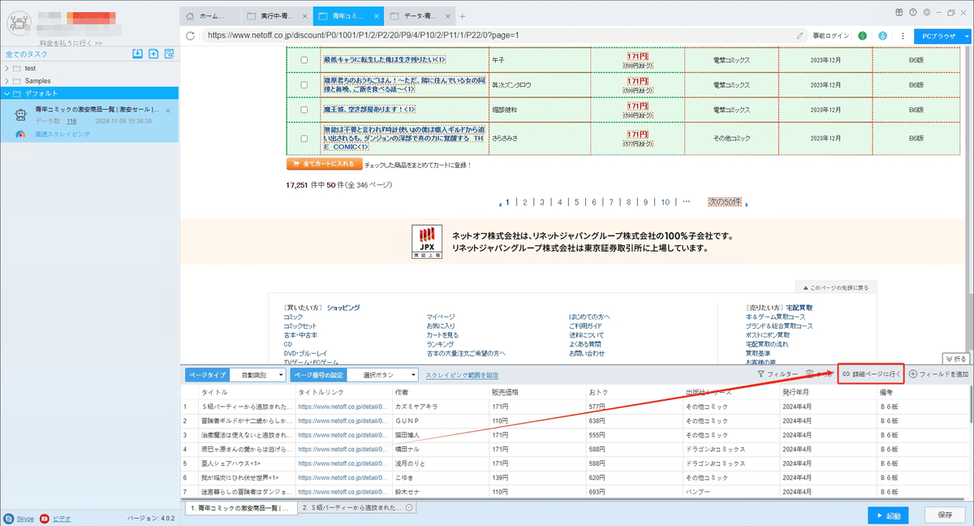Click the search tasks icon in sidebar
The height and width of the screenshot is (526, 974).
(x=169, y=54)
